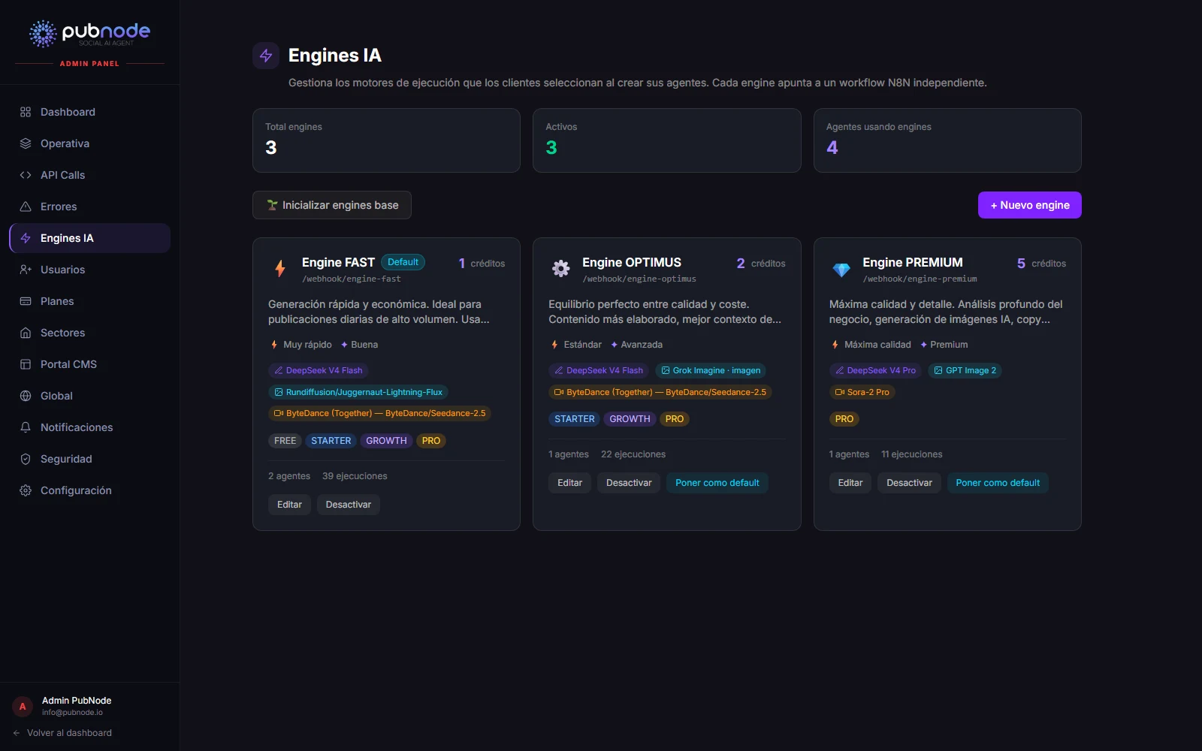Click /webhook/engine-optimus path text
The width and height of the screenshot is (1202, 751).
tap(639, 279)
